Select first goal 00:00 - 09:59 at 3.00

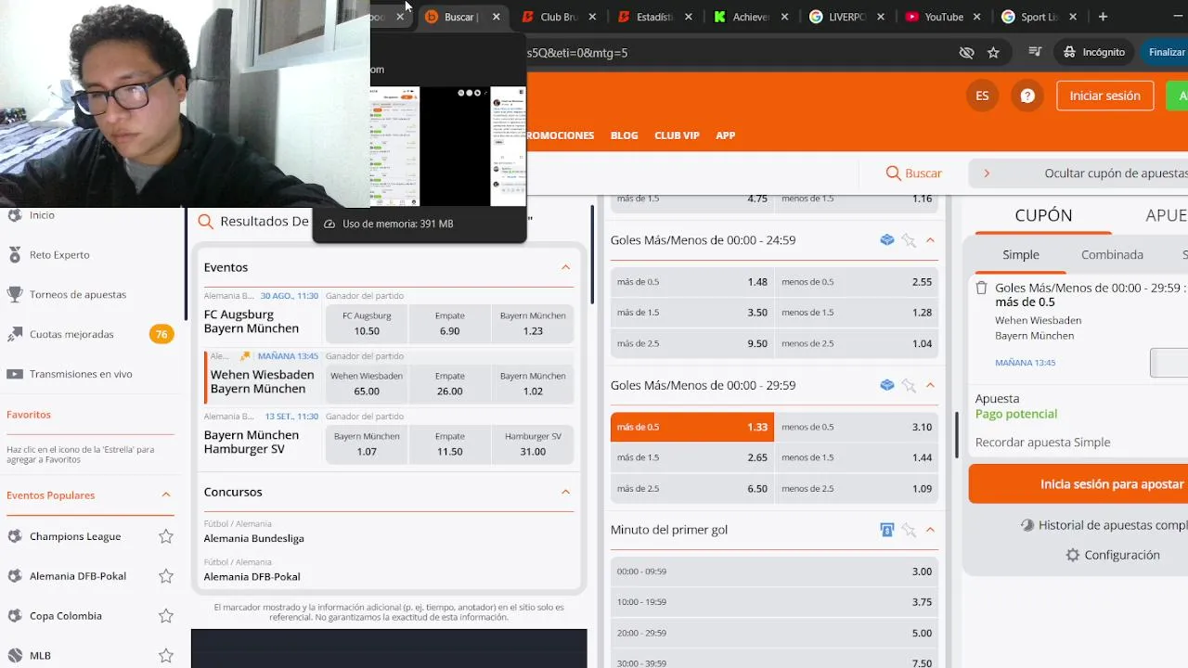click(774, 572)
